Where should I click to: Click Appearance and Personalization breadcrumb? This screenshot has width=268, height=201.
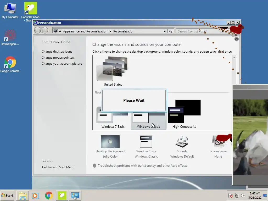pos(85,31)
